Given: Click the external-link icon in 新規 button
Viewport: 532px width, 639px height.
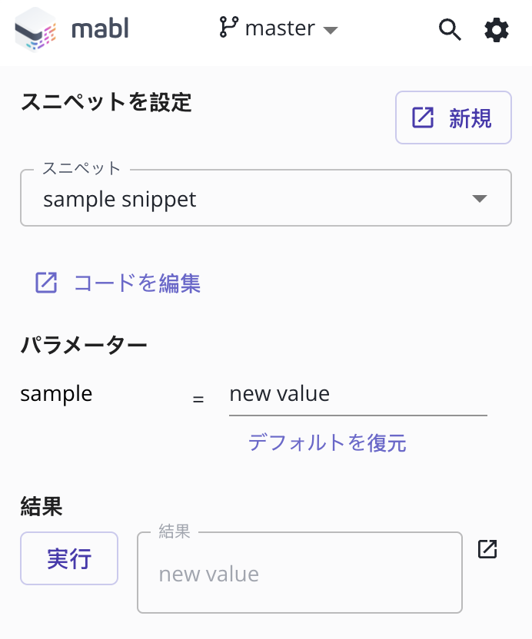Looking at the screenshot, I should coord(423,118).
